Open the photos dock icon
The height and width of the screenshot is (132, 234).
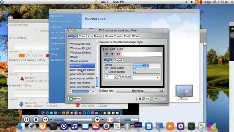96,126
